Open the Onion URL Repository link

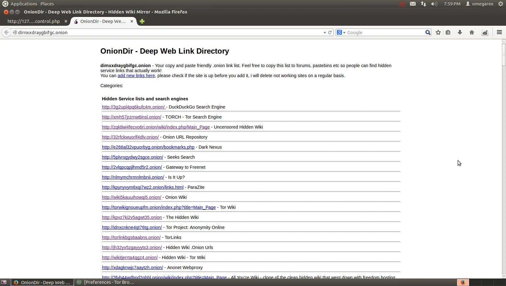click(x=130, y=137)
